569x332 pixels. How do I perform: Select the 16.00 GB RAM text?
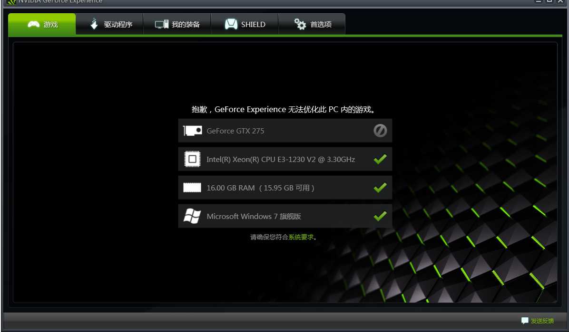[230, 188]
